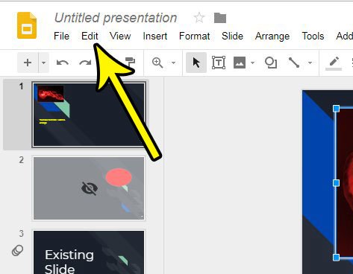Open the move to folder icon
This screenshot has width=353, height=274.
pyautogui.click(x=220, y=18)
